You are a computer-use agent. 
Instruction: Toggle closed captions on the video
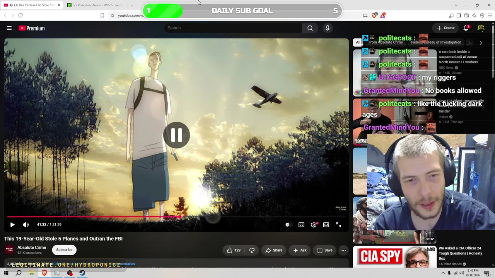click(x=301, y=225)
